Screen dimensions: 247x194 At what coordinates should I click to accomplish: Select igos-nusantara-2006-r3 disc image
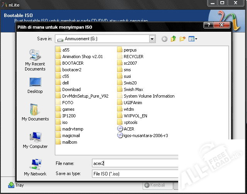(x=145, y=136)
